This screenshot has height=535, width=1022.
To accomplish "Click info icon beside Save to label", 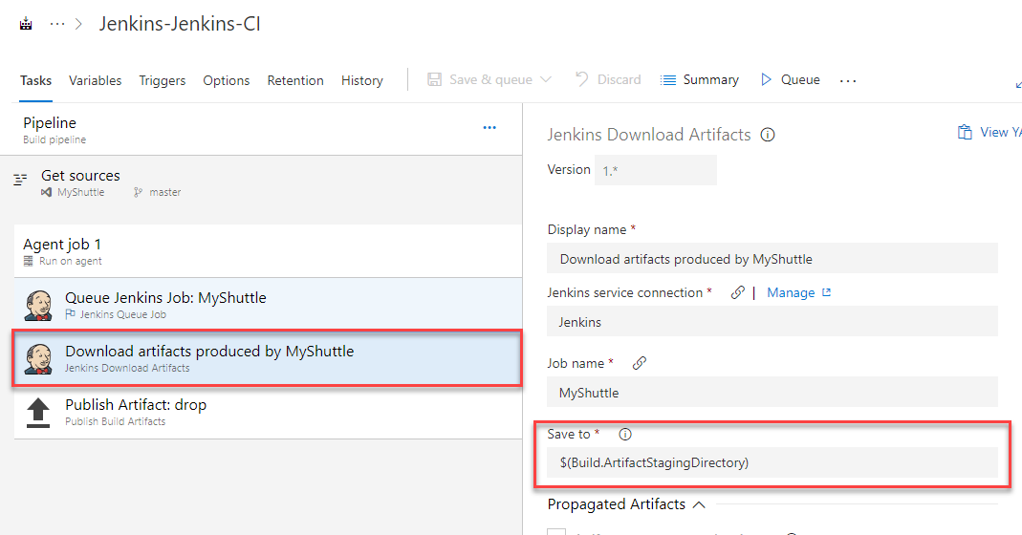I will (624, 434).
